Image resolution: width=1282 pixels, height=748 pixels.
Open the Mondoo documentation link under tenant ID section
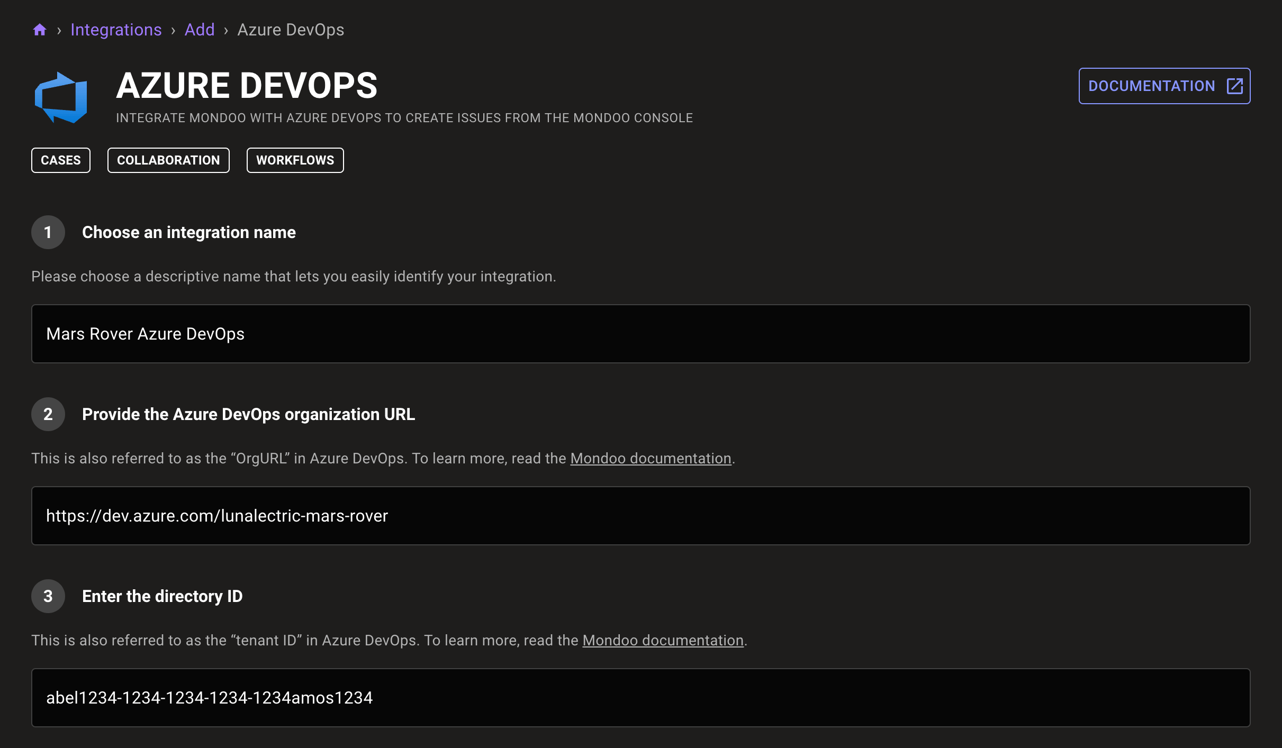662,640
